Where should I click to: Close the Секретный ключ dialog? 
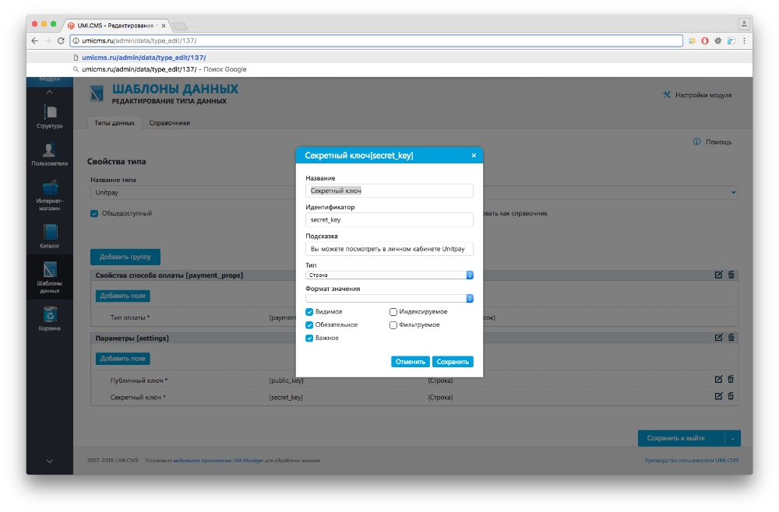[474, 156]
